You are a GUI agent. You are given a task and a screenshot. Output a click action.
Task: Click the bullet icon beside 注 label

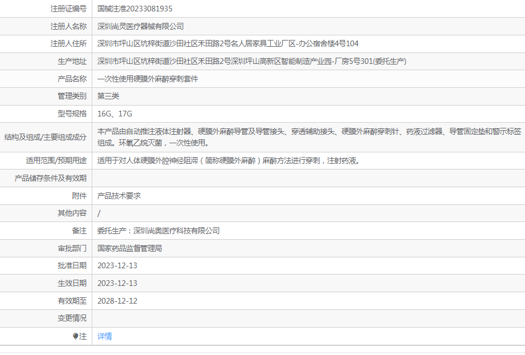[x=75, y=336]
